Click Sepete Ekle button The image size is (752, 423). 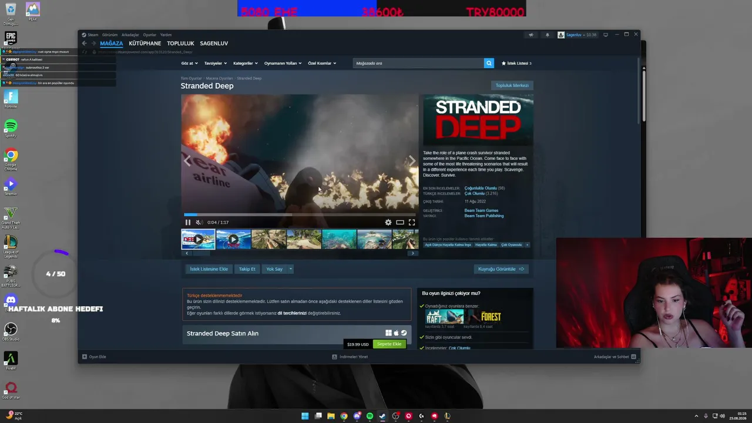click(390, 344)
